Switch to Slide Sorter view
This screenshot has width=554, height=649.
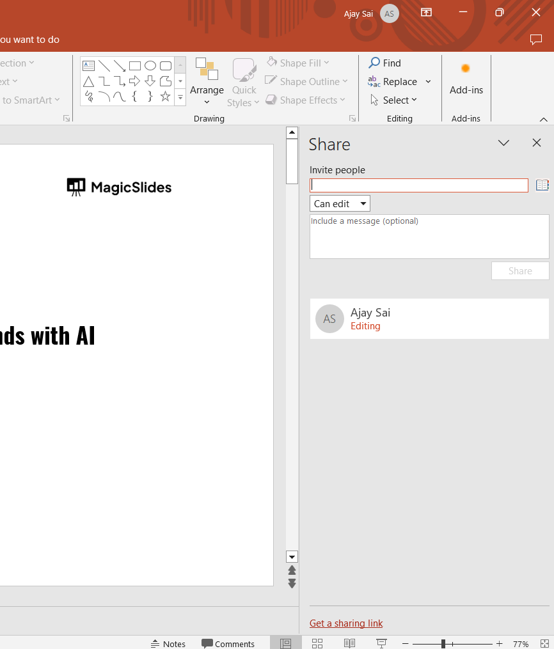click(x=317, y=643)
